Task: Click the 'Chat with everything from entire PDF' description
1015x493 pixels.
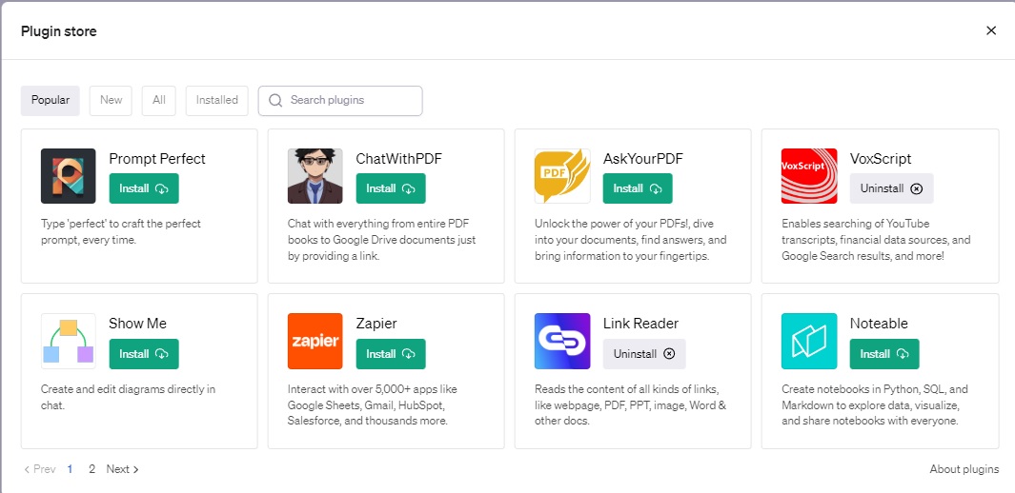Action: pyautogui.click(x=382, y=240)
